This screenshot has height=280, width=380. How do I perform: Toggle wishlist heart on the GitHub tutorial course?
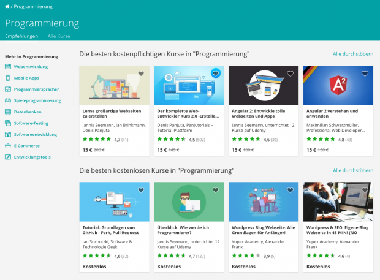(x=141, y=190)
